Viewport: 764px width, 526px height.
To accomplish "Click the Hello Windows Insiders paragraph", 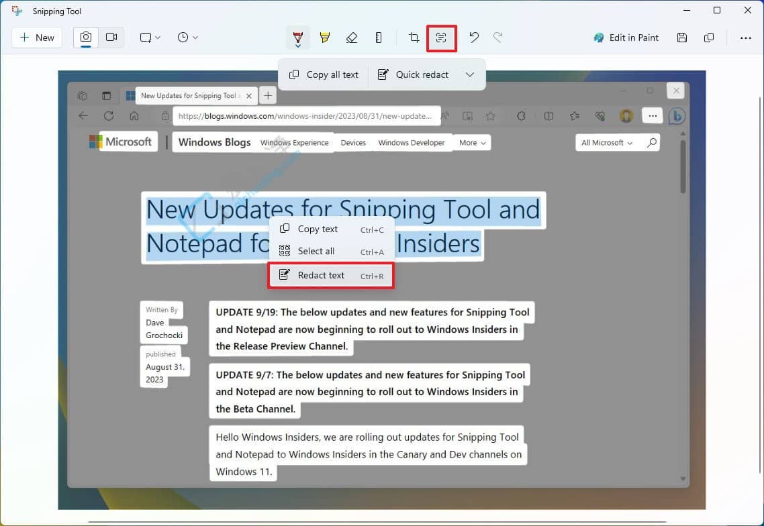I will pyautogui.click(x=369, y=454).
